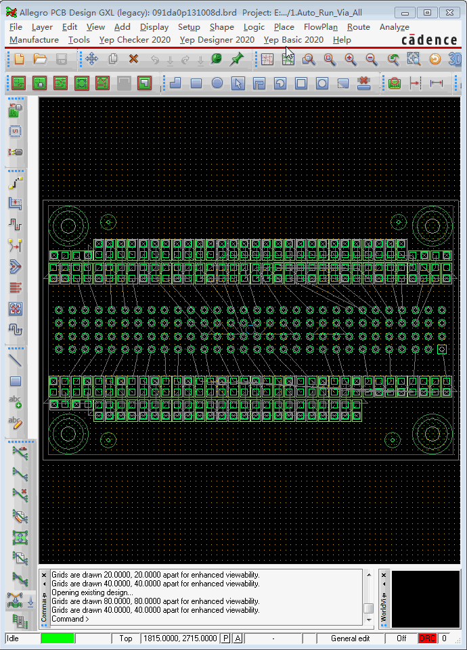The width and height of the screenshot is (467, 650).
Task: Select the Move tool in toolbar
Action: (91, 60)
